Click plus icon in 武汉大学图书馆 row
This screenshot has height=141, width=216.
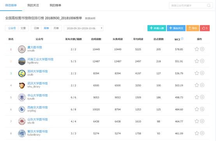(x=202, y=85)
